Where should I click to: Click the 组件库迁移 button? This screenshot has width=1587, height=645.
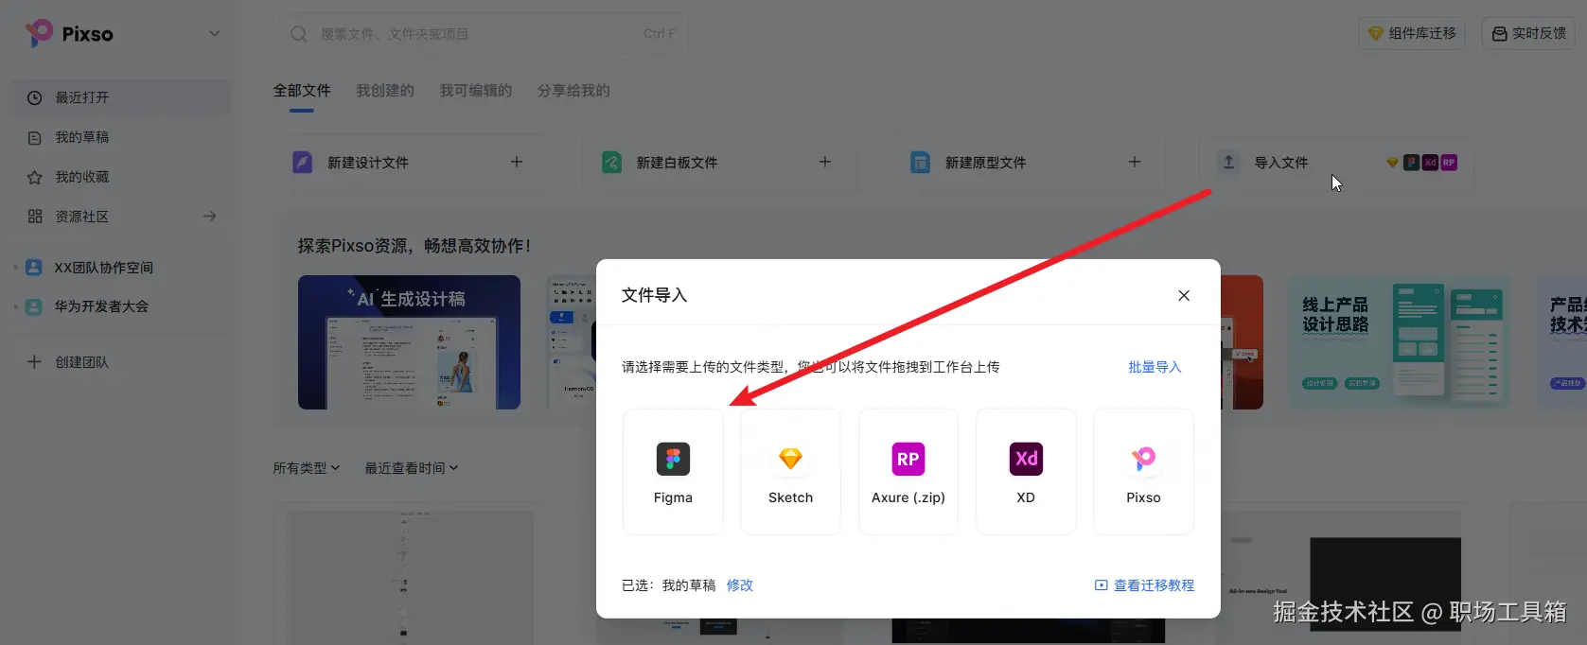pos(1412,33)
